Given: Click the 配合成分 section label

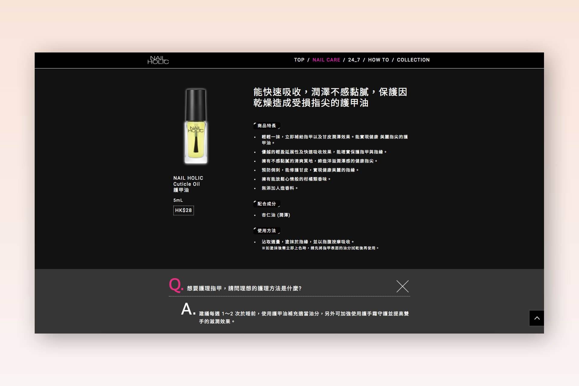Looking at the screenshot, I should pos(267,204).
